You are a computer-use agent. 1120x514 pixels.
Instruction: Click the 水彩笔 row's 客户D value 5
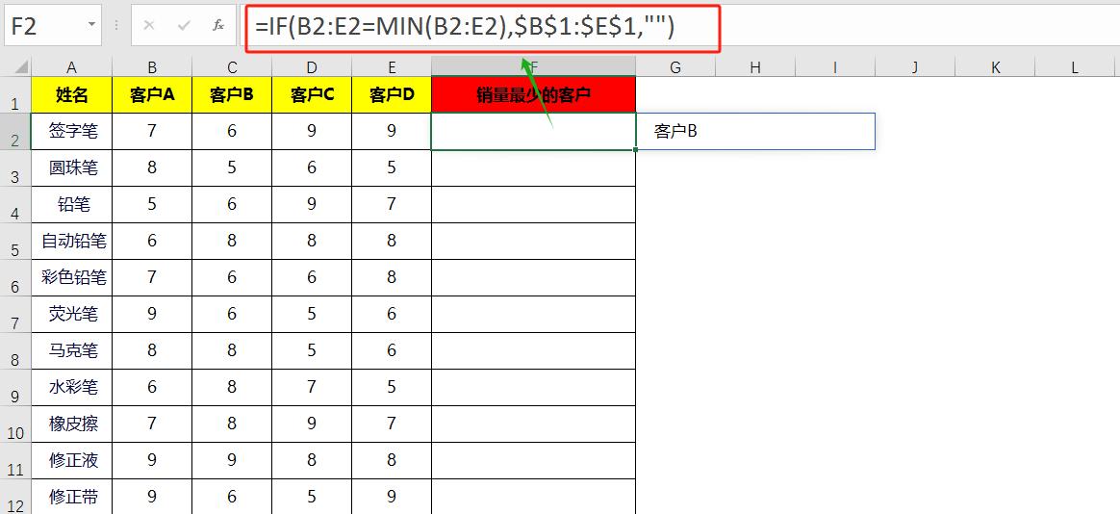(392, 388)
